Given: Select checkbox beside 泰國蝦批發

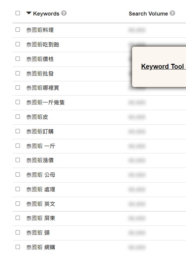Looking at the screenshot, I should click(18, 73).
